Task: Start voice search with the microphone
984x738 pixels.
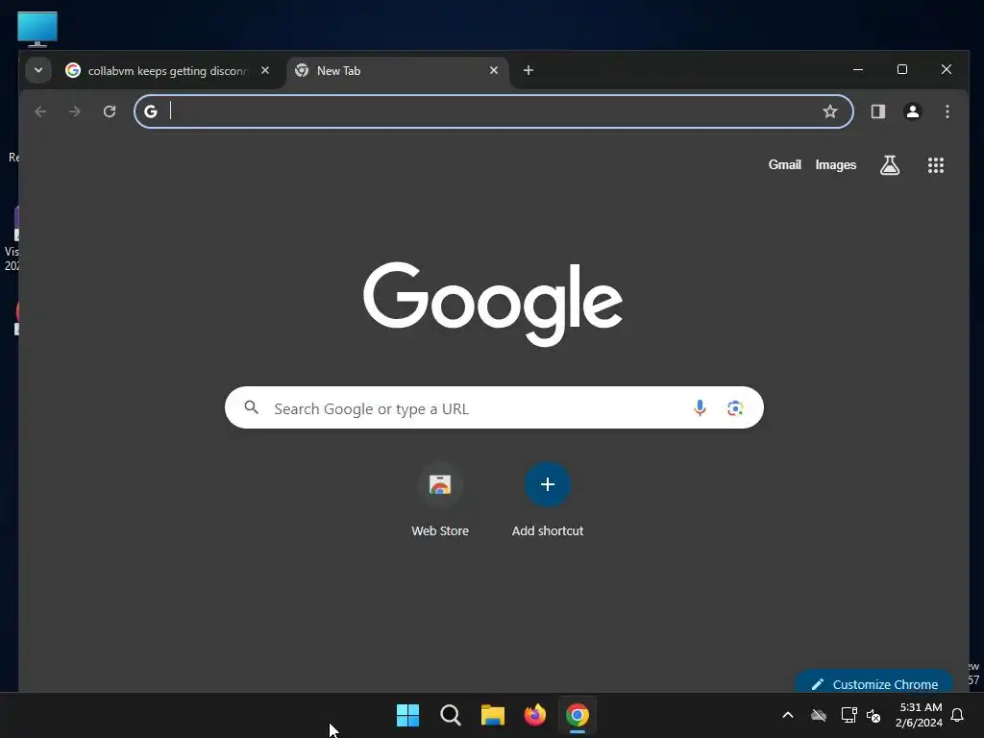Action: pos(700,408)
